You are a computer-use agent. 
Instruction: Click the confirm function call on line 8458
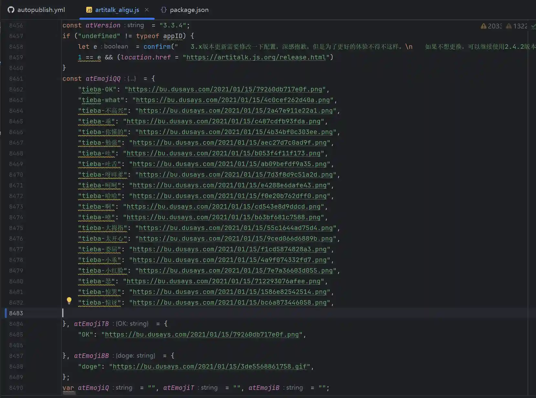tap(157, 47)
